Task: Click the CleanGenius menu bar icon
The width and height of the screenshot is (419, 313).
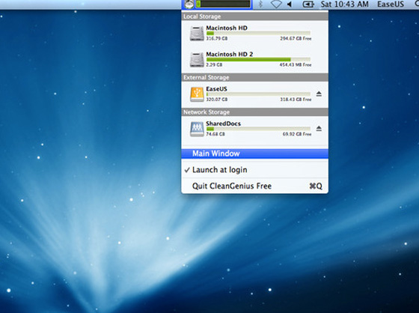Action: 189,4
